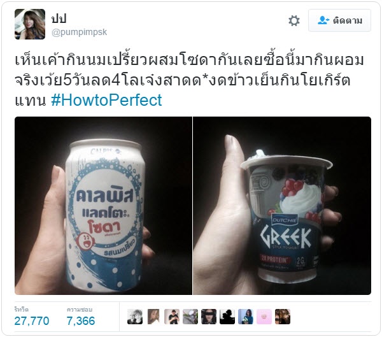Click the avatar with black eye bar
Screen dimensions: 382x337
point(209,317)
